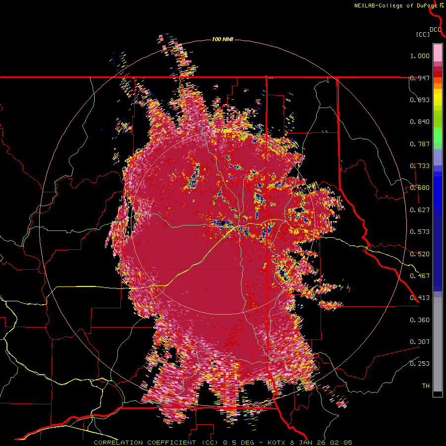
Task: Click the 0.413 legend value
Action: pyautogui.click(x=420, y=298)
